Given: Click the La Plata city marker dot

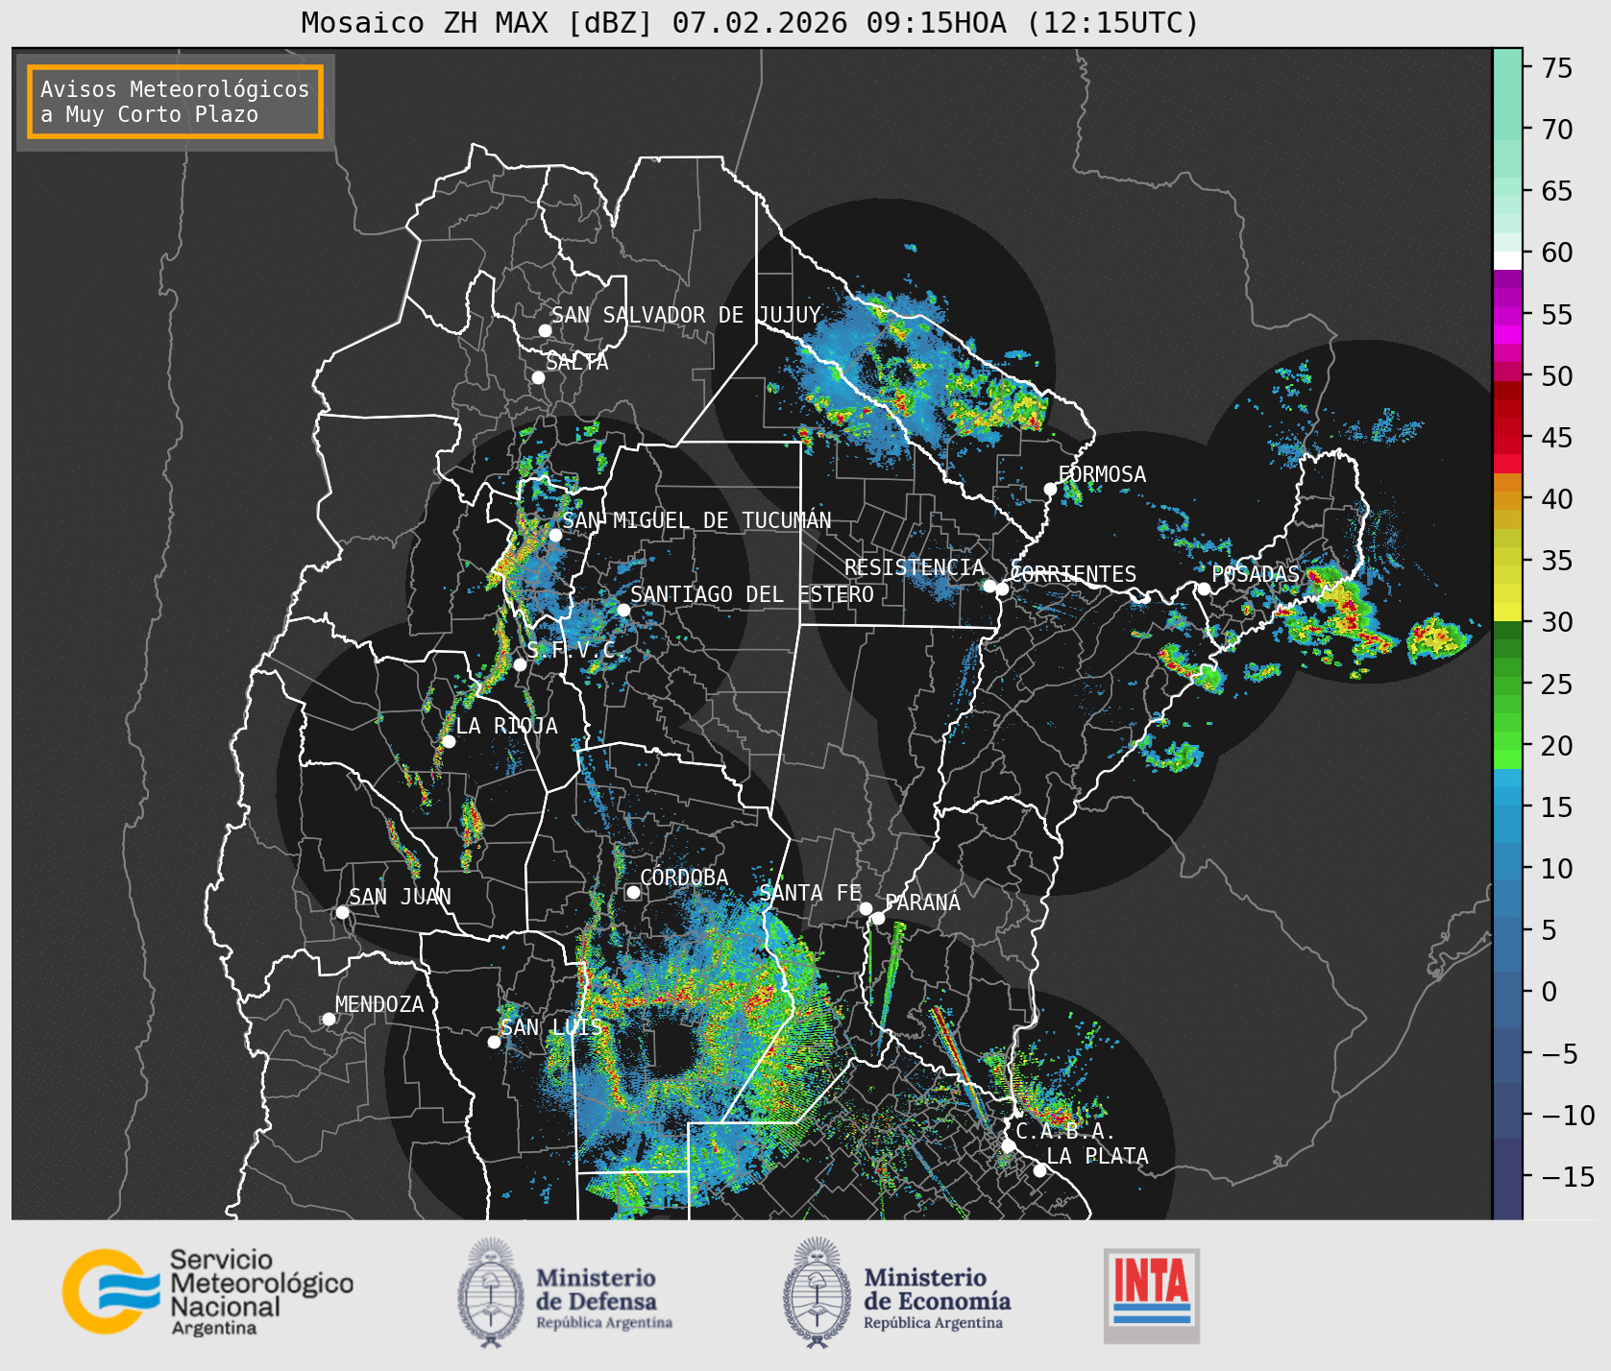Looking at the screenshot, I should pyautogui.click(x=1039, y=1170).
